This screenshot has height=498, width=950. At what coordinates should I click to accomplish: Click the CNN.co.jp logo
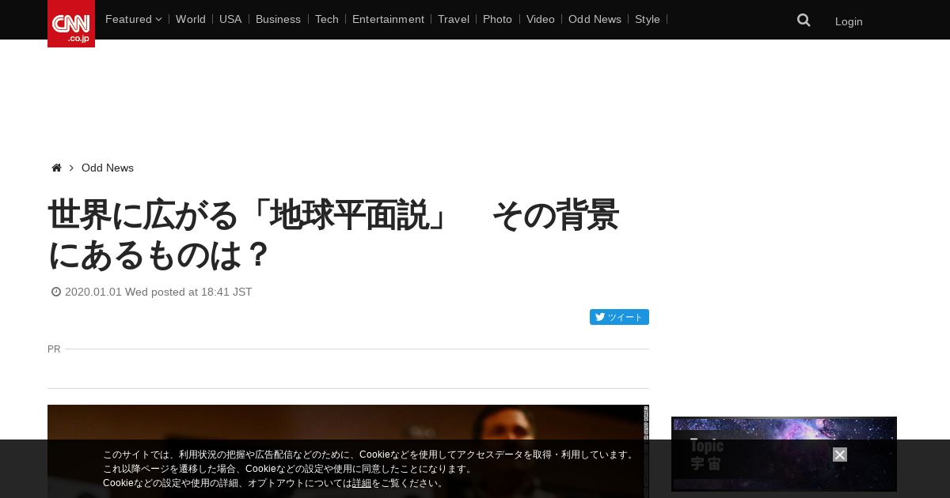coord(71,24)
